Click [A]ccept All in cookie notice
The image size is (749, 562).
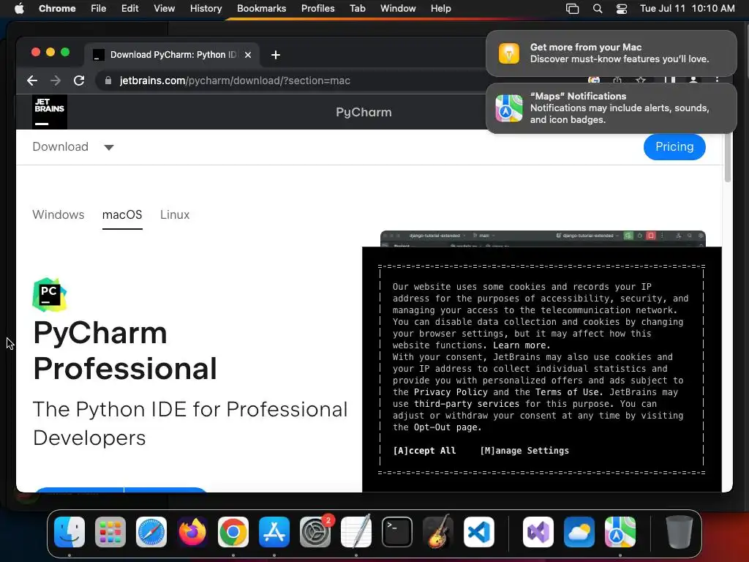(x=424, y=451)
